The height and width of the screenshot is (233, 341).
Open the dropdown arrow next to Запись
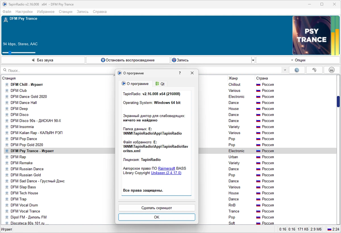tap(253, 60)
